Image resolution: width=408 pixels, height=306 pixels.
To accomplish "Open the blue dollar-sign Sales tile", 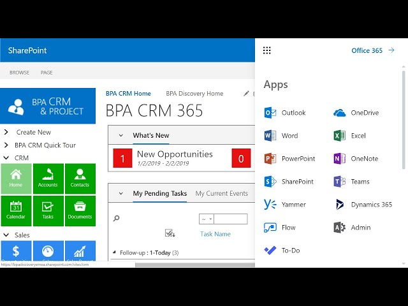I will [16, 251].
